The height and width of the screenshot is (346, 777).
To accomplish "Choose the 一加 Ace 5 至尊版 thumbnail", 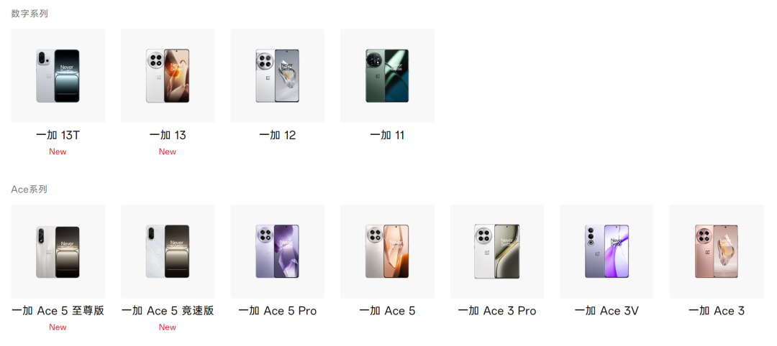I will [58, 251].
